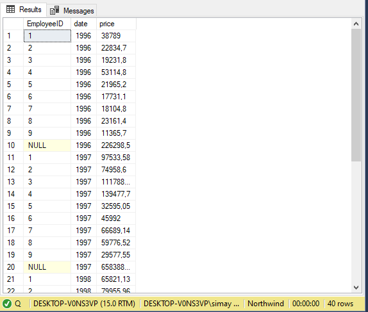368x312 pixels.
Task: Click the Northwind database status label
Action: tap(265, 304)
